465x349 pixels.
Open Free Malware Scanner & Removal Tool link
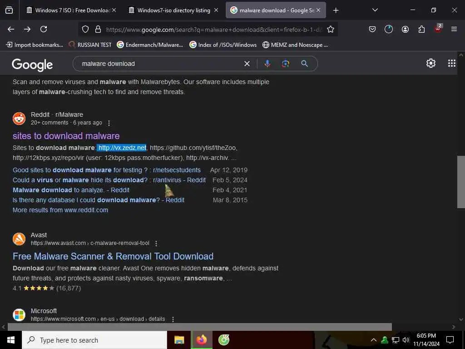coord(113,256)
